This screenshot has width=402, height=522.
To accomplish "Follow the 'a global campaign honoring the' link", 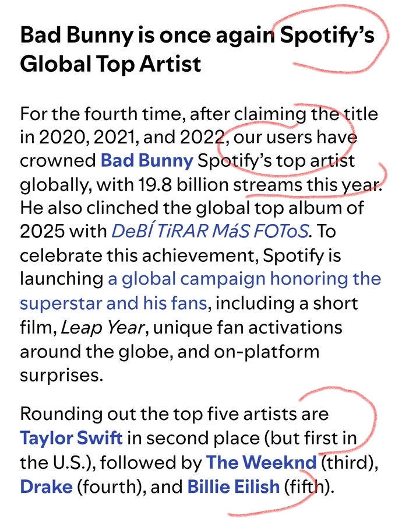I will 244,279.
